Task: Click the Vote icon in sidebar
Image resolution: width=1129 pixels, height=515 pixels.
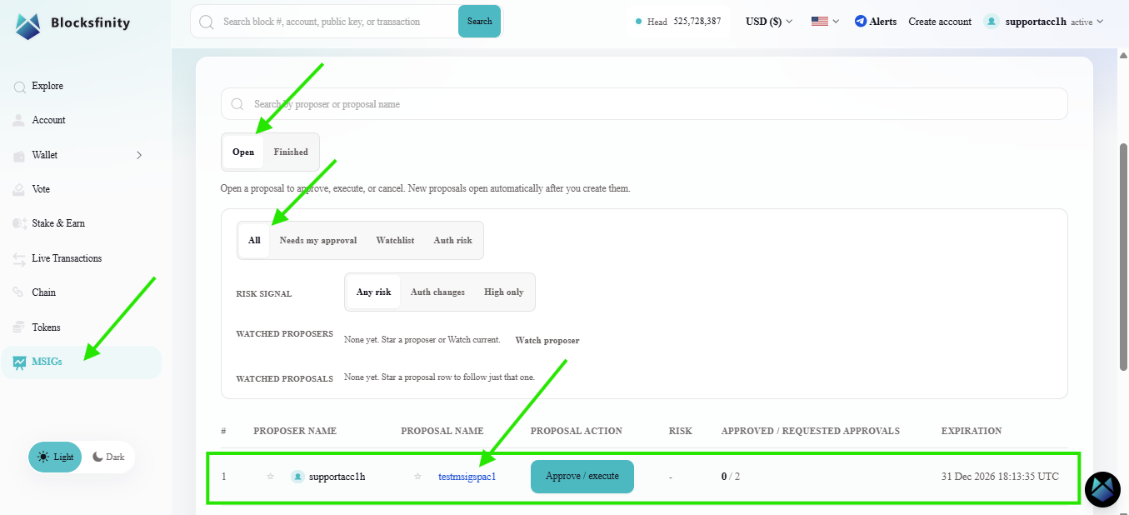Action: 19,189
